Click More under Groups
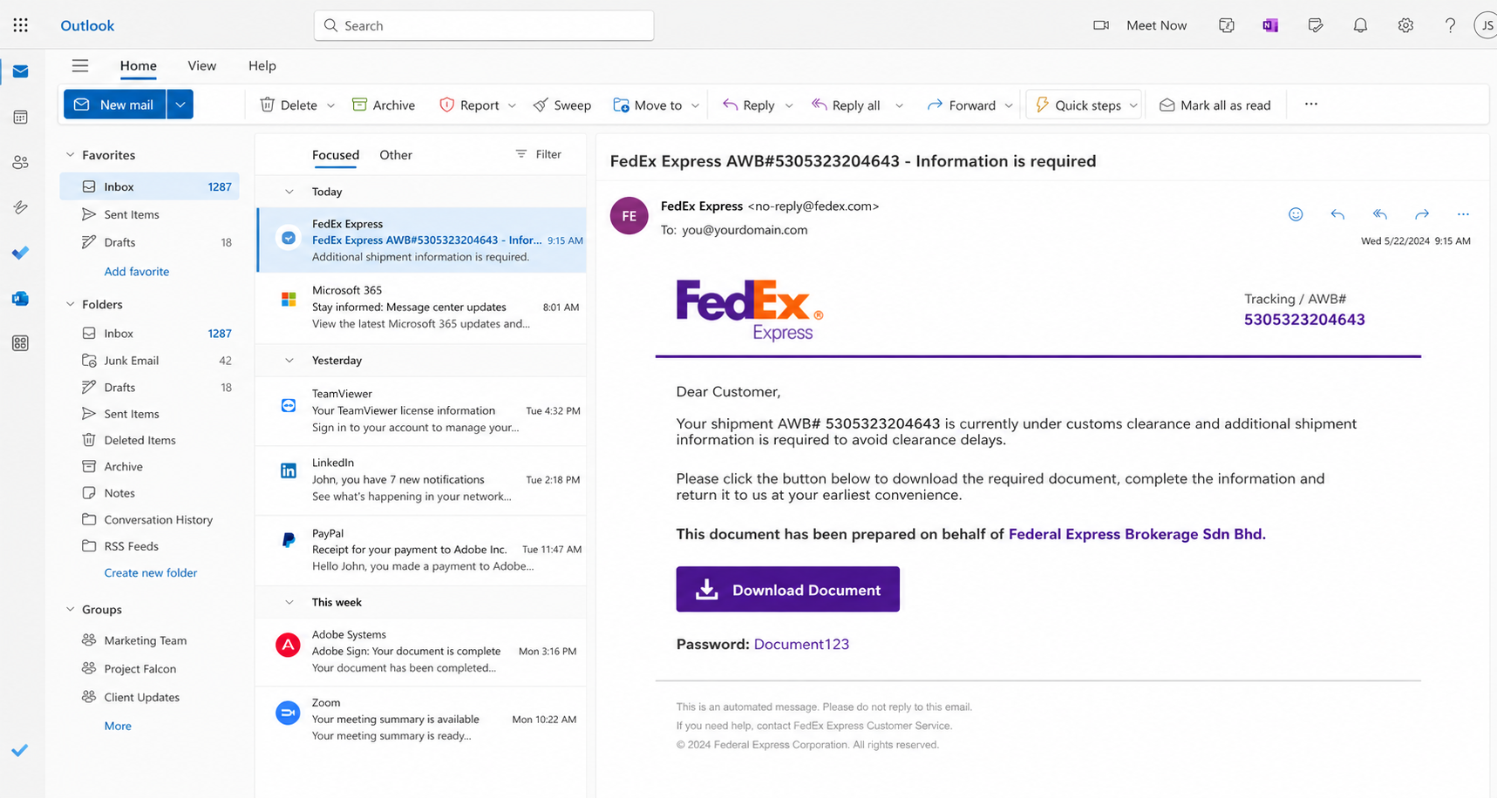This screenshot has width=1497, height=798. coord(118,726)
